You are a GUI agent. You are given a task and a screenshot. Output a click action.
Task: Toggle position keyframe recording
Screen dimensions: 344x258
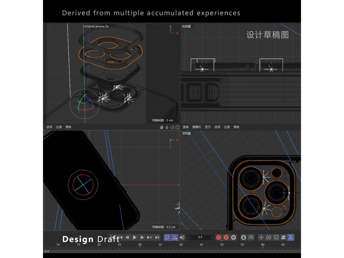pyautogui.click(x=261, y=238)
